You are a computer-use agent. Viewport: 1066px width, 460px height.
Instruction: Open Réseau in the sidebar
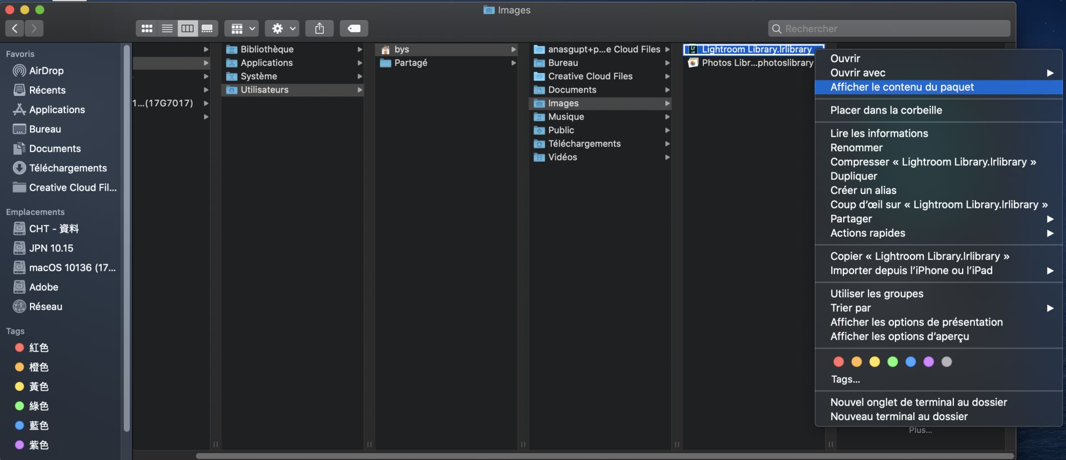click(37, 306)
